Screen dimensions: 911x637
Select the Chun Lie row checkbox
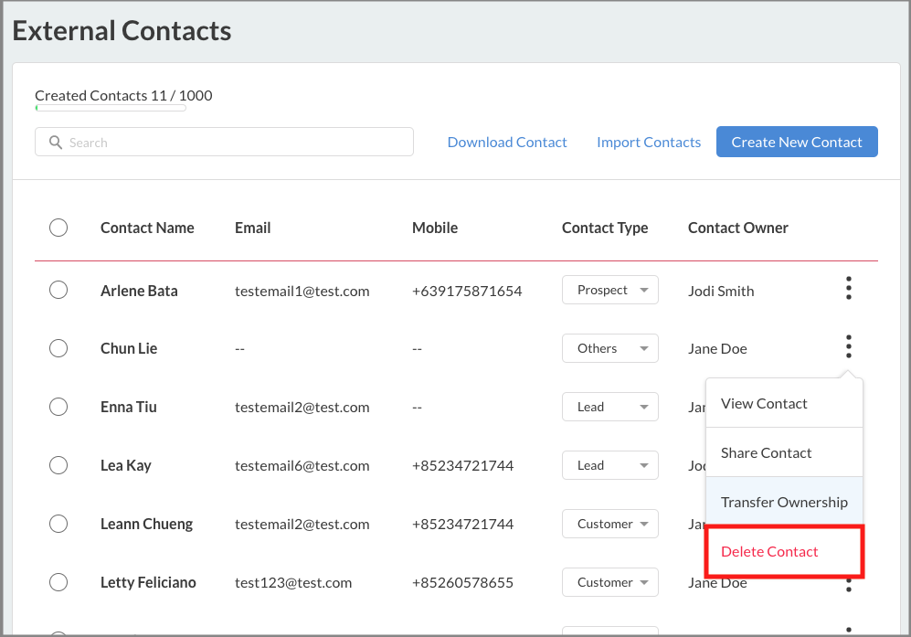tap(58, 348)
